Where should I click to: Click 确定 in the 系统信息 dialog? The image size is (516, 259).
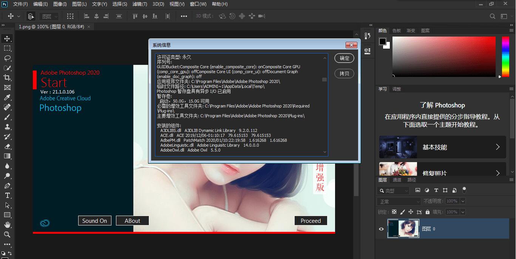pos(345,58)
